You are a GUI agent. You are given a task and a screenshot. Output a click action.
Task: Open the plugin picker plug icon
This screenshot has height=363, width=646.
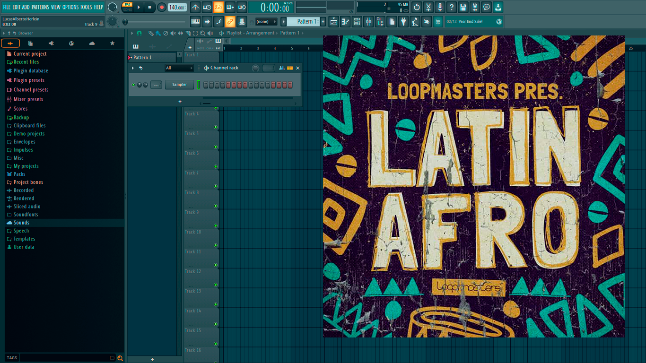pos(403,21)
